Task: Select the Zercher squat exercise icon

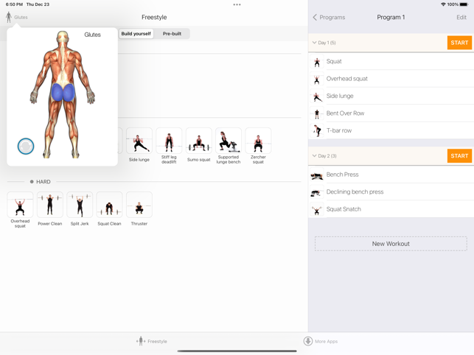Action: click(x=258, y=141)
